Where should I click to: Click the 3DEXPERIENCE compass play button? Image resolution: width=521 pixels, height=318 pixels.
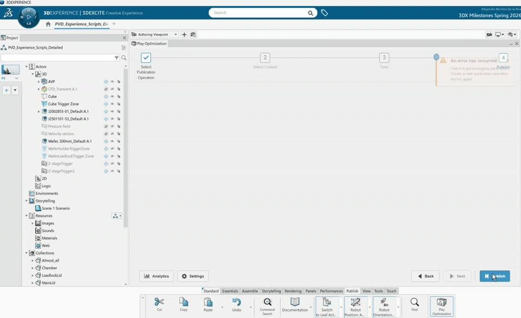29,17
